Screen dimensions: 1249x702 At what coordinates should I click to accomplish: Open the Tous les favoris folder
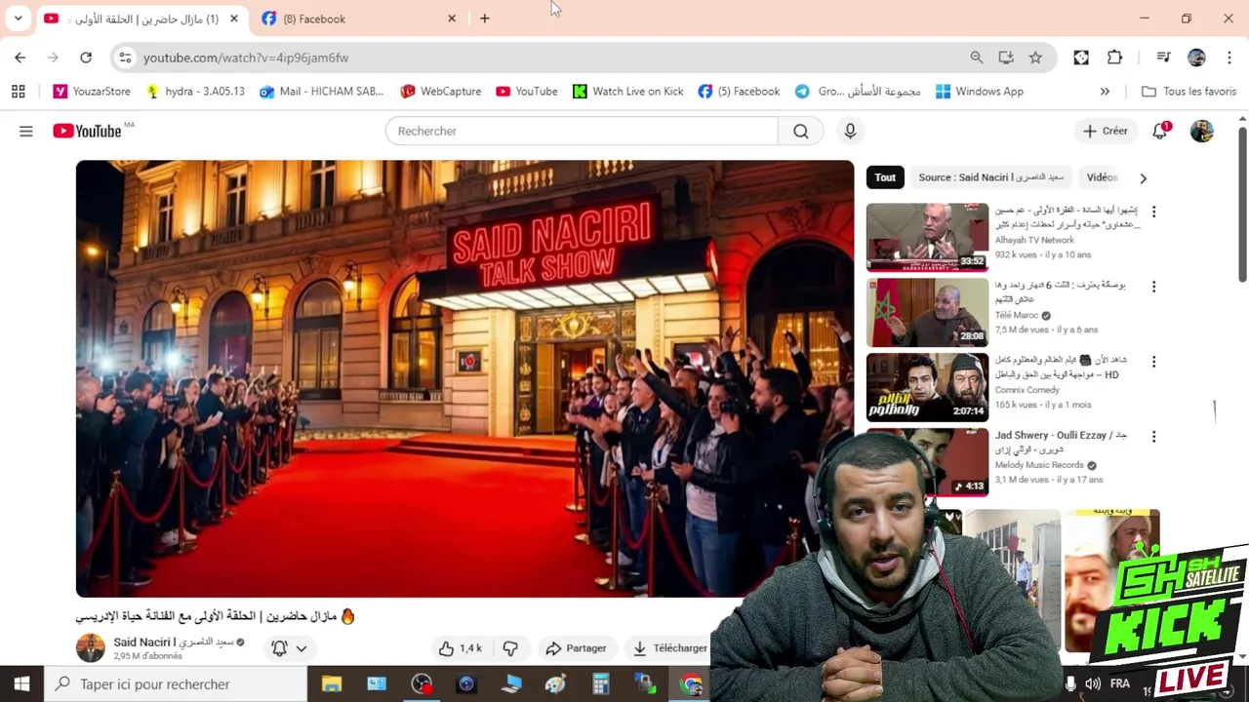(x=1189, y=92)
